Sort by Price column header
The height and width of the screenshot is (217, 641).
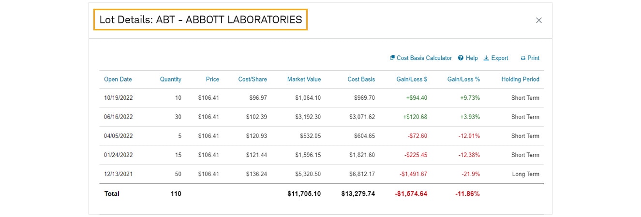[212, 80]
